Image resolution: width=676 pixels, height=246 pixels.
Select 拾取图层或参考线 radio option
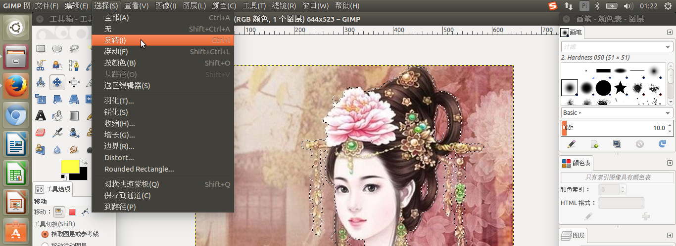pos(46,234)
